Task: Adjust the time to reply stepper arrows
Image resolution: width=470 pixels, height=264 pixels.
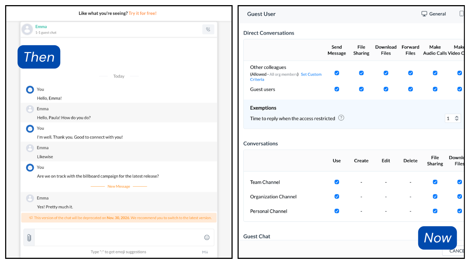Action: [x=457, y=118]
